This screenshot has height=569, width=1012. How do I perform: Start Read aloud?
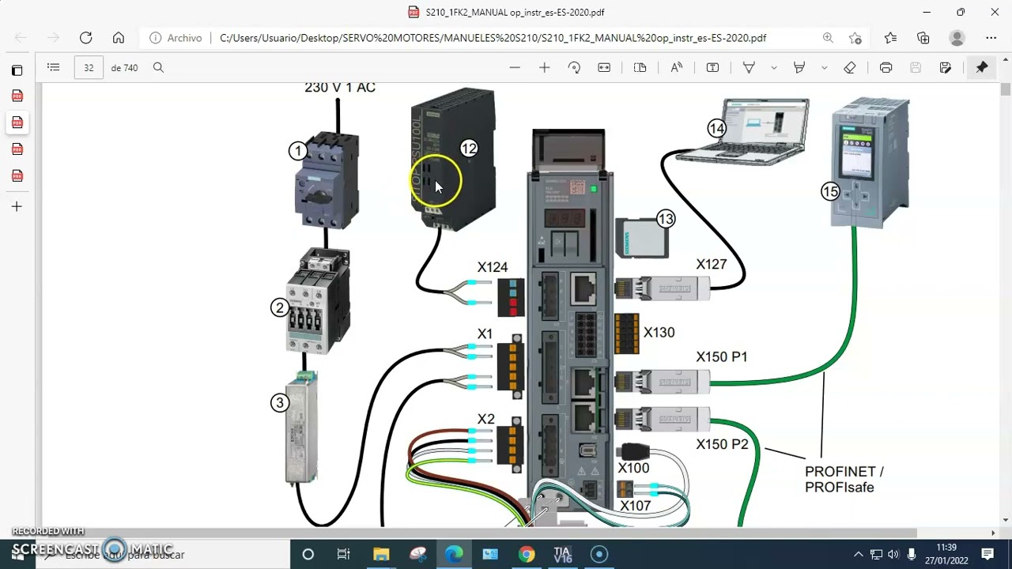(677, 68)
